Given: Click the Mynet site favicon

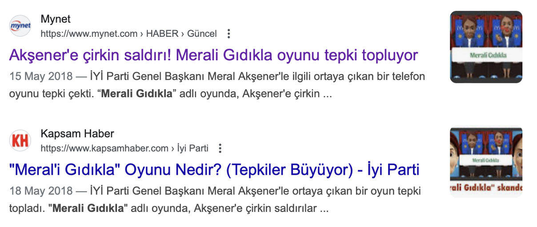Looking at the screenshot, I should tap(20, 26).
